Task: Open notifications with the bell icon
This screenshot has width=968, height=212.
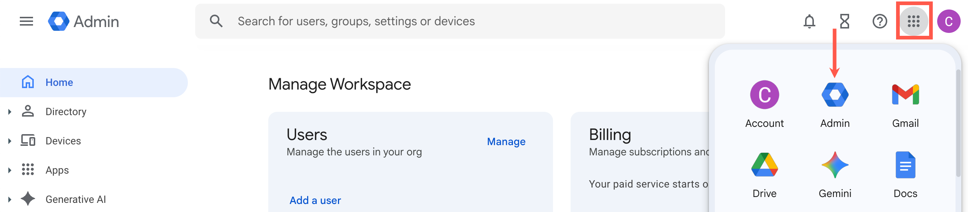Action: tap(809, 21)
